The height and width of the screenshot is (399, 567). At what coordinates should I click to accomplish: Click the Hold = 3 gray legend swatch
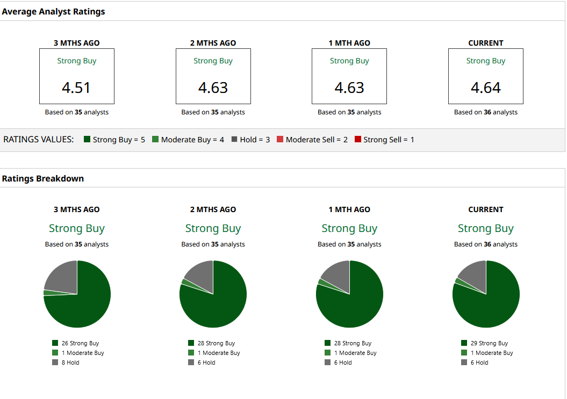pos(234,139)
